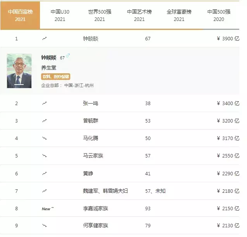This screenshot has height=237, width=247.
Task: Click the wealth value ¥ 3200 亿
Action: 228,121
